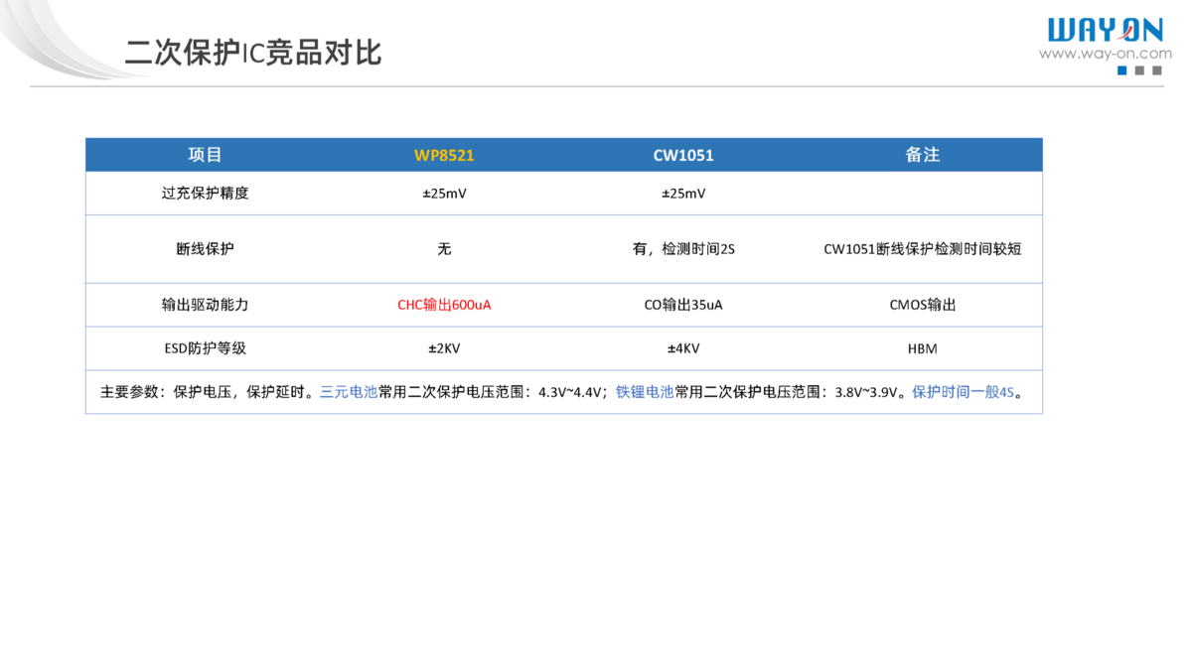Select the slide title 二次保护IC竞品对比
Screen dimensions: 1192x670
253,53
